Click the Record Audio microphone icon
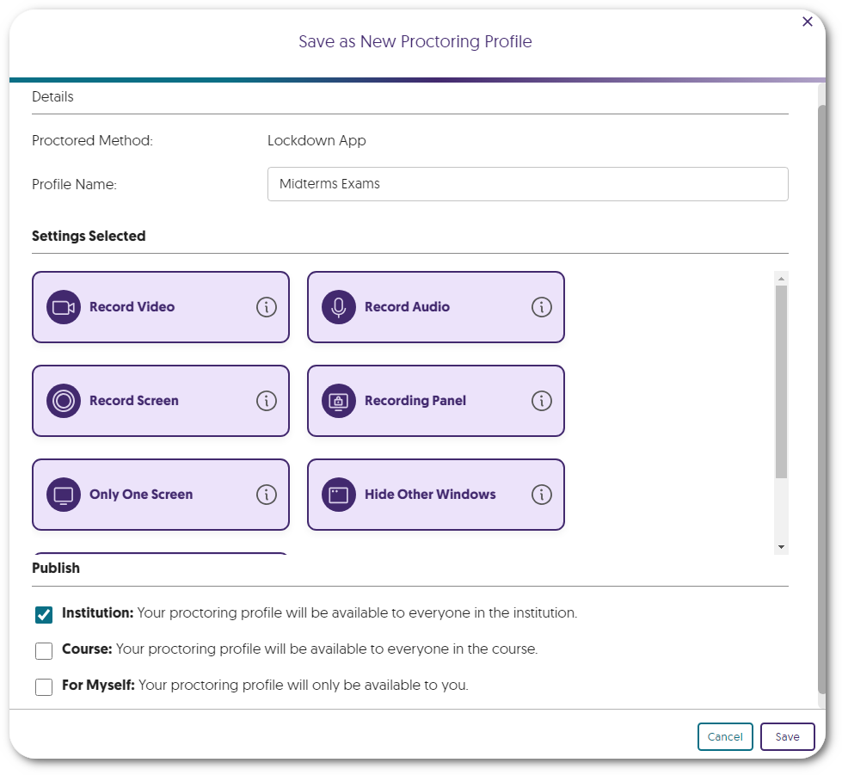Screen dimensions: 842x775 339,307
